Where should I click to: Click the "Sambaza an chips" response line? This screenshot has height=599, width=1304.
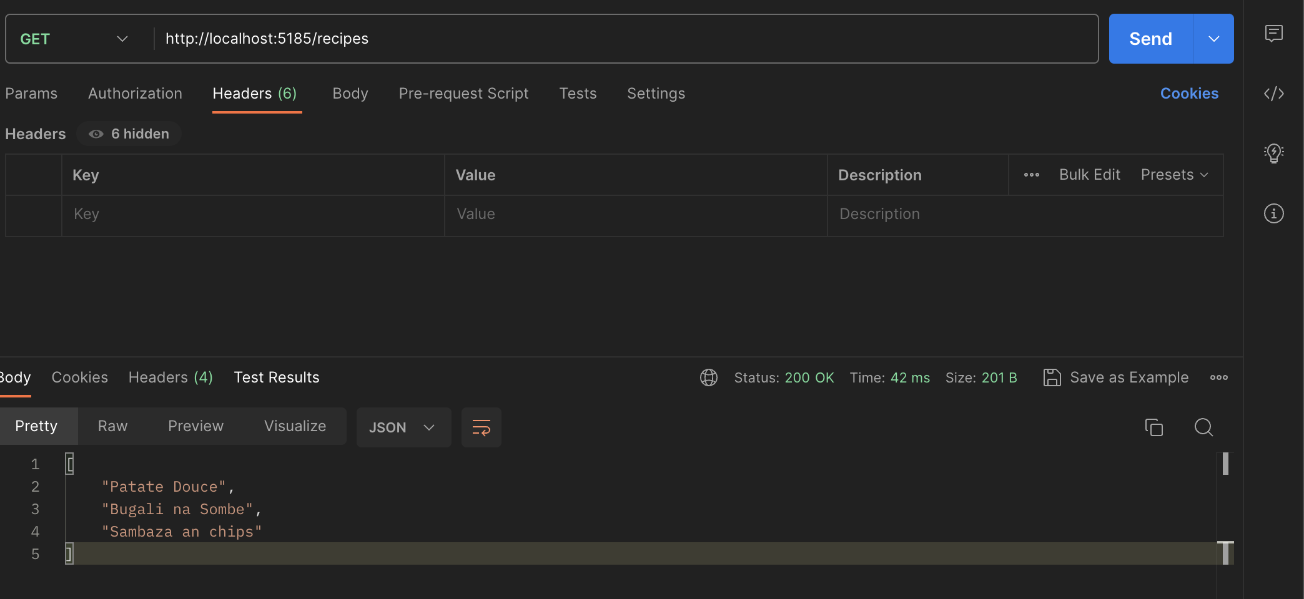181,532
